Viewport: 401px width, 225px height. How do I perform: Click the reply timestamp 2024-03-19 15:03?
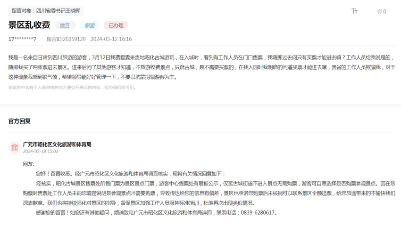coord(41,152)
